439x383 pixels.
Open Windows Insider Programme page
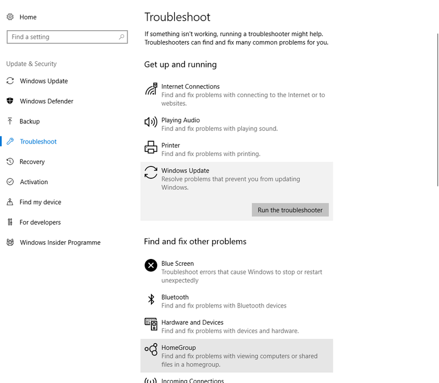pos(60,242)
